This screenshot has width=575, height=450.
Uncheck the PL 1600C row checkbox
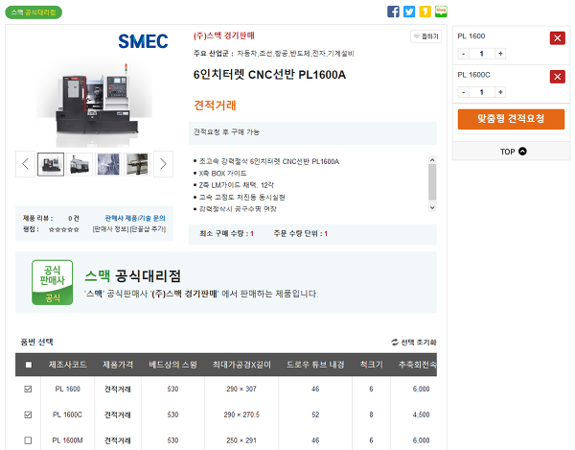tap(28, 414)
